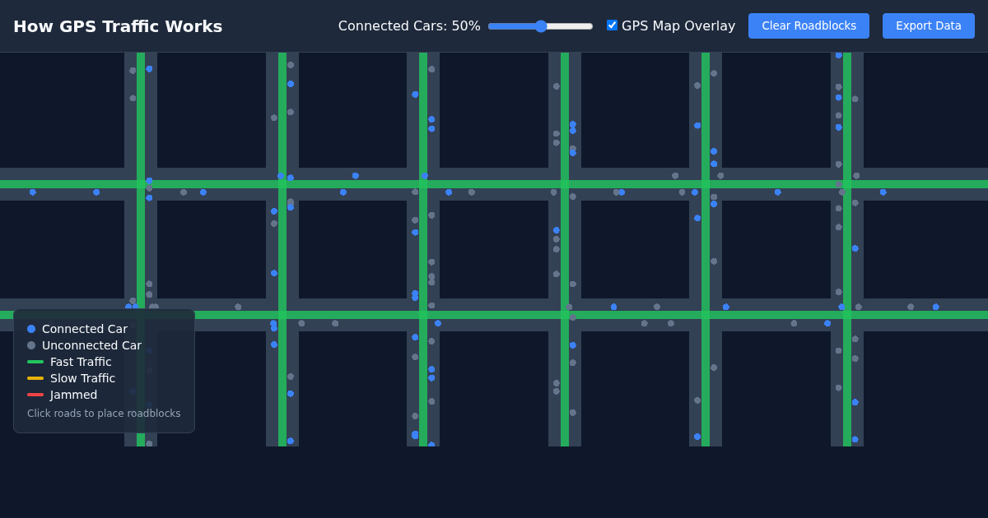Click the Export Data button
Image resolution: width=988 pixels, height=518 pixels.
[x=929, y=25]
